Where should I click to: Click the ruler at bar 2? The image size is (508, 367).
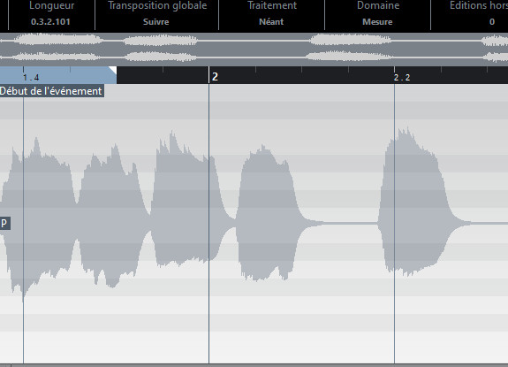[x=215, y=77]
